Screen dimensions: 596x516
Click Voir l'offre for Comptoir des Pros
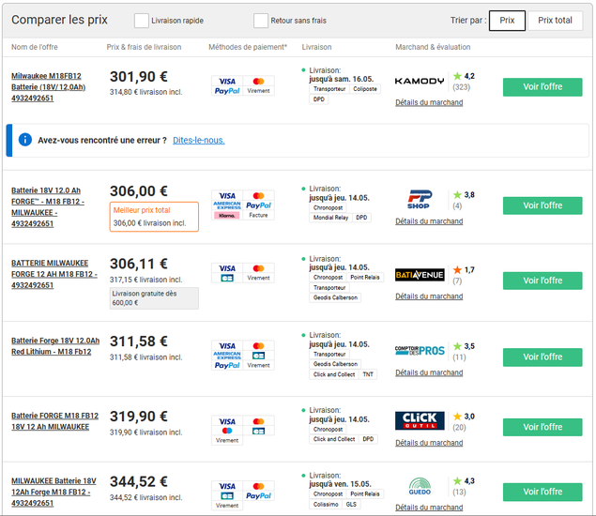click(x=543, y=357)
